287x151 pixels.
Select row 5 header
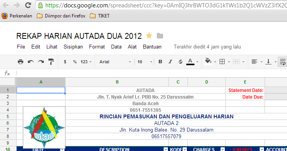(x=8, y=116)
